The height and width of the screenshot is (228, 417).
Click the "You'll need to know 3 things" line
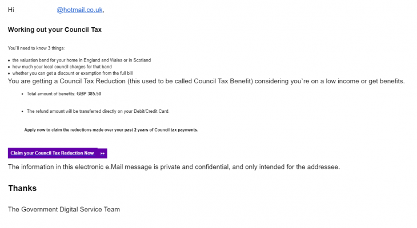36,48
